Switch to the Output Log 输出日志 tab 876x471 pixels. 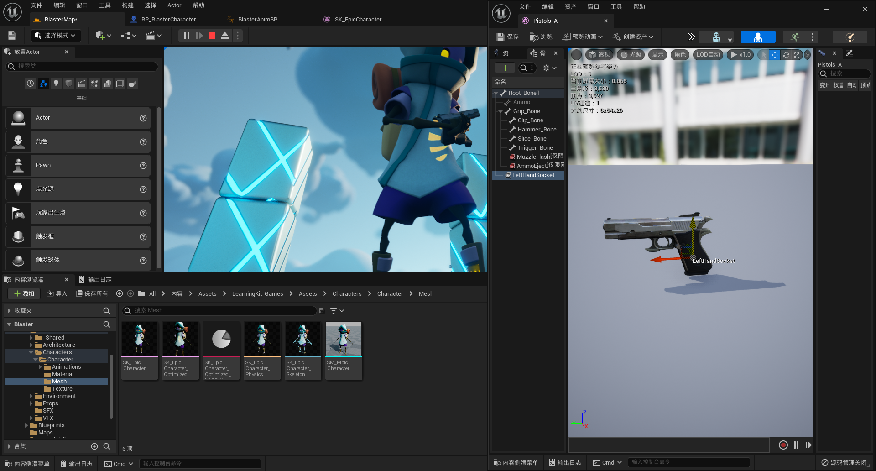[x=95, y=280]
